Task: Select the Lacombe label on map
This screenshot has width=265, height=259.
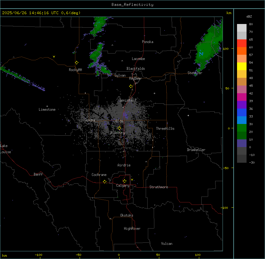Action: coord(138,59)
